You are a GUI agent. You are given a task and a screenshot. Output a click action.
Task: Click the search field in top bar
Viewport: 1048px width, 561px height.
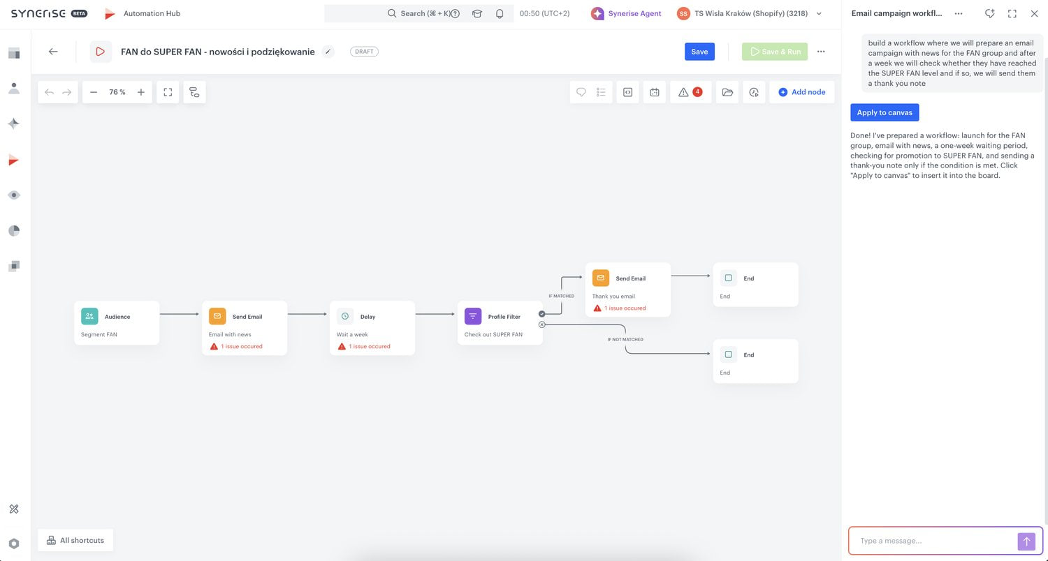coord(419,13)
